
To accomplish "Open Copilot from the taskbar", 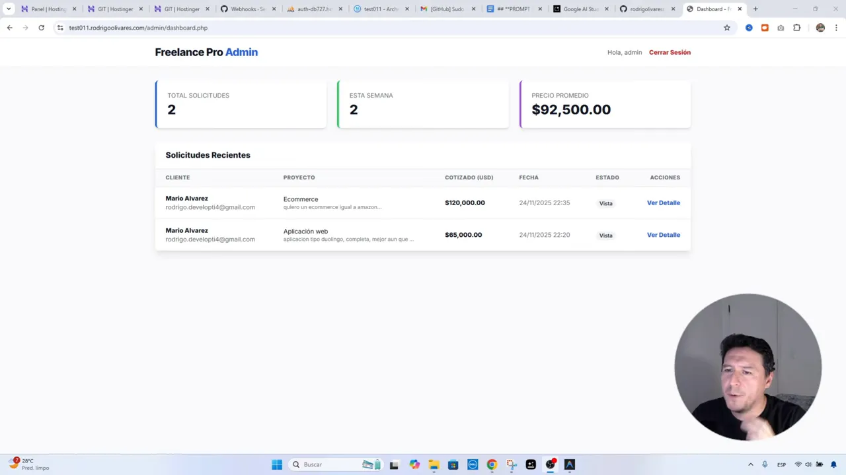I will [414, 464].
